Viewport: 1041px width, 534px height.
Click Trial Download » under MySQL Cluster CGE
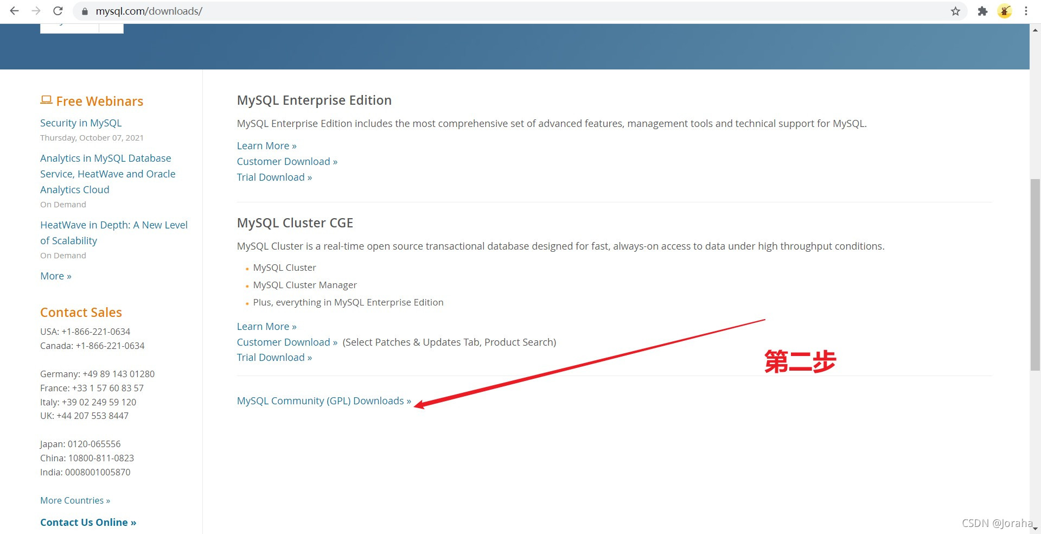point(274,358)
